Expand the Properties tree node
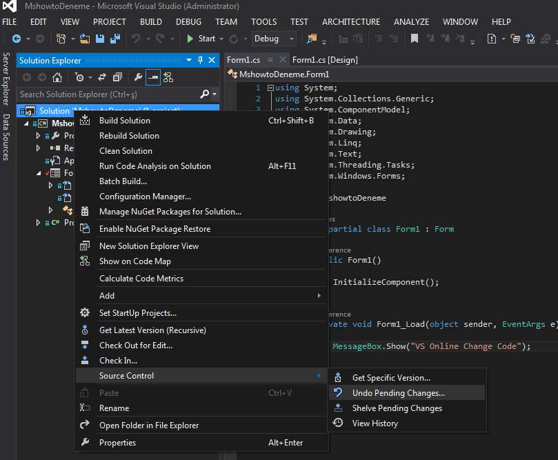Screen dimensions: 558x460 tap(38, 136)
